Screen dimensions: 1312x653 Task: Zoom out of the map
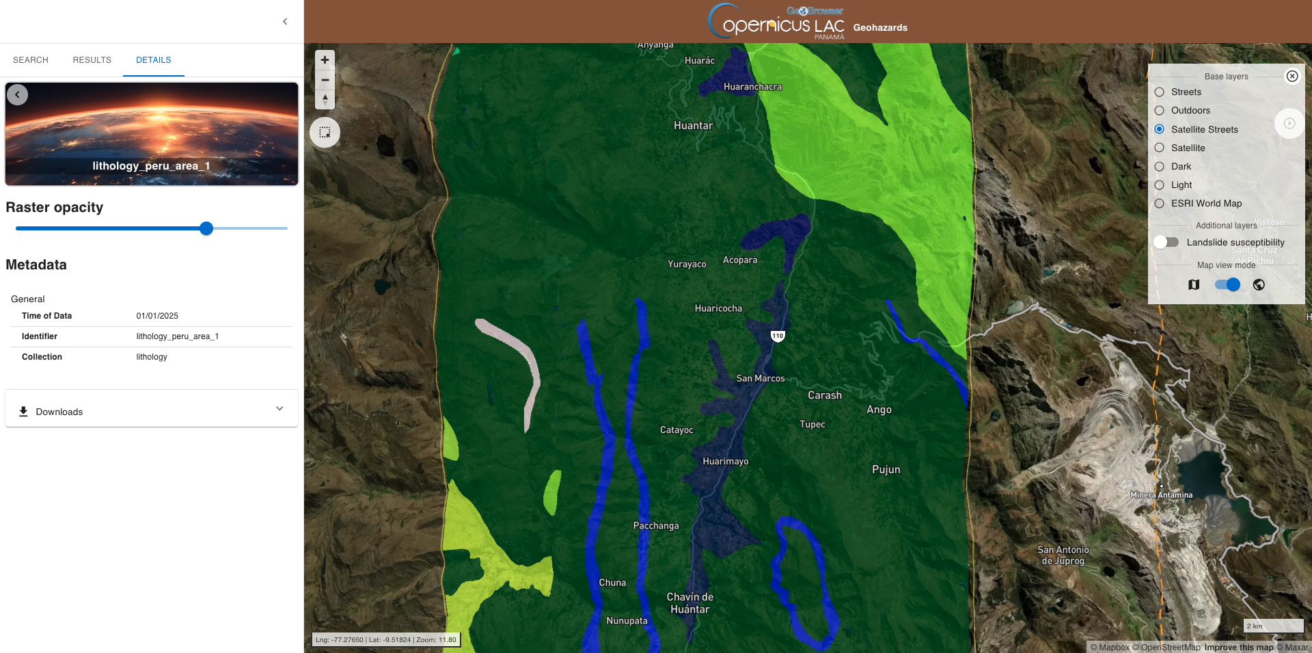(x=325, y=80)
